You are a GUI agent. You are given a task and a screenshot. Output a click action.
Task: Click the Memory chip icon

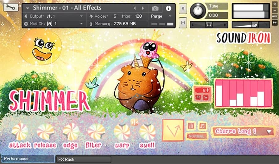pyautogui.click(x=91, y=24)
